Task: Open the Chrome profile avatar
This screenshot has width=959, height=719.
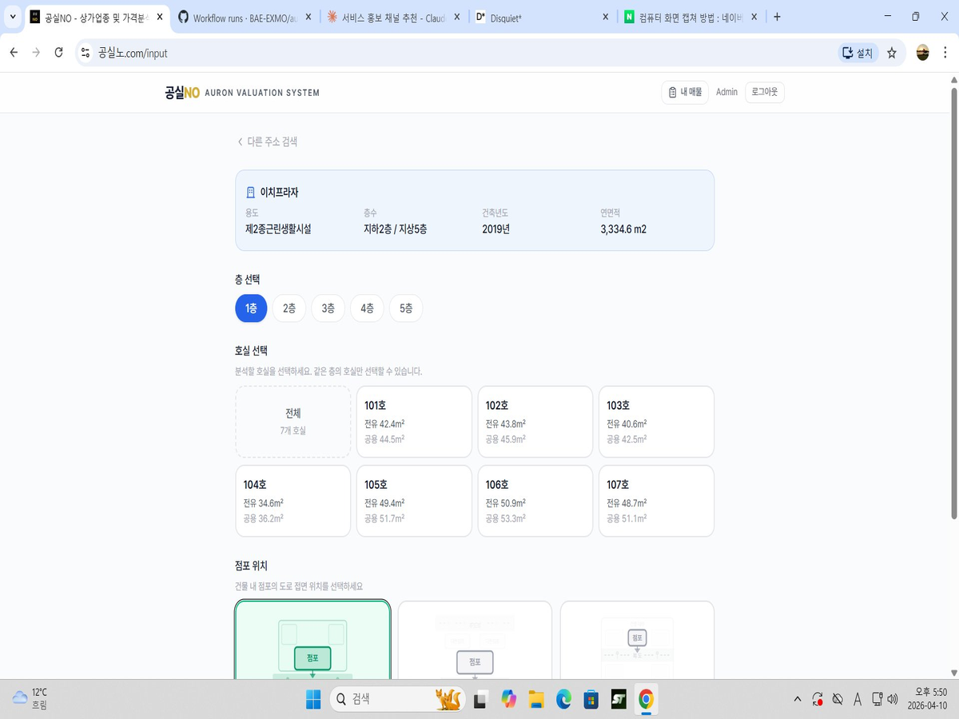Action: (x=923, y=53)
